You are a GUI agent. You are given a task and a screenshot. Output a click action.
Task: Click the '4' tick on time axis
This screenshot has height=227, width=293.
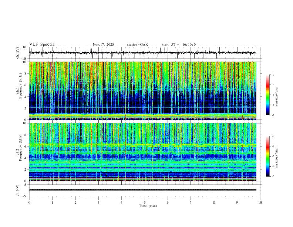coord(122,203)
